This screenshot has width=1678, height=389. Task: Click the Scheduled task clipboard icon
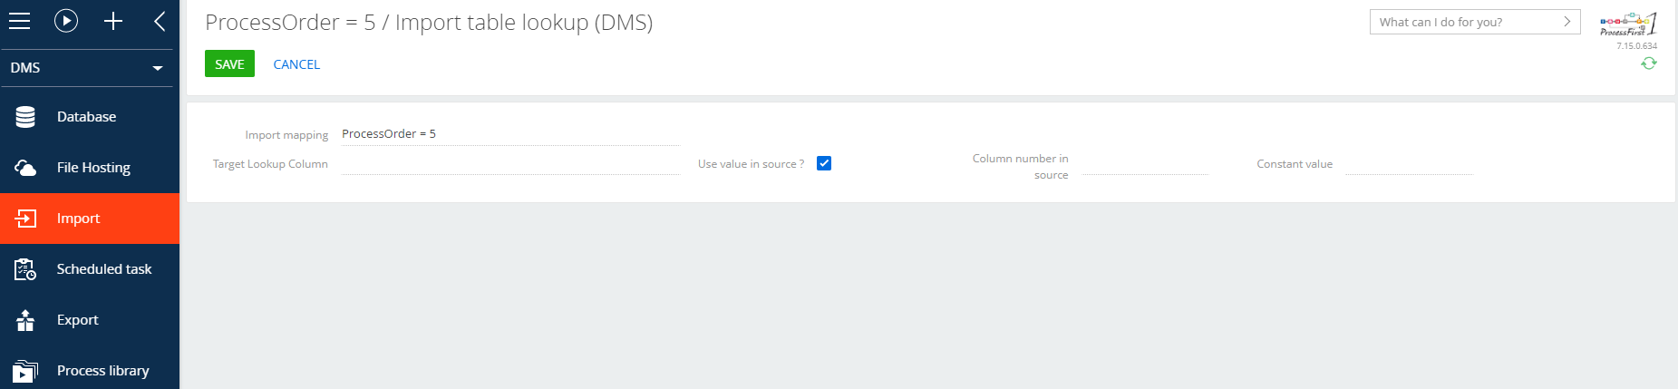(x=25, y=269)
